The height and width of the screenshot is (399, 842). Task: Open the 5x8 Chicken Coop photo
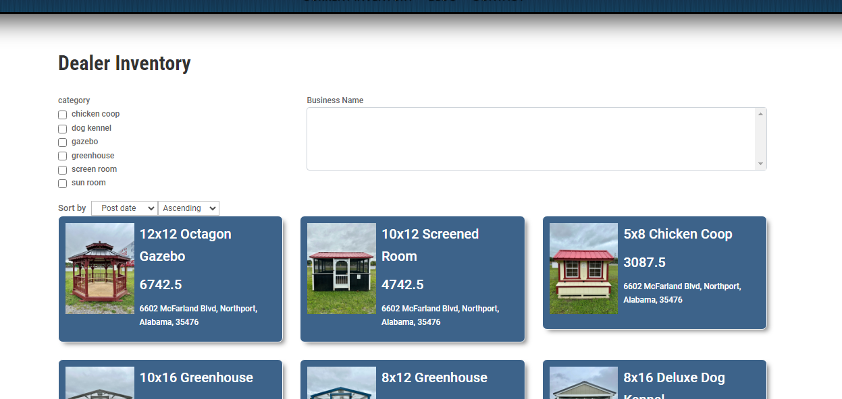(583, 268)
